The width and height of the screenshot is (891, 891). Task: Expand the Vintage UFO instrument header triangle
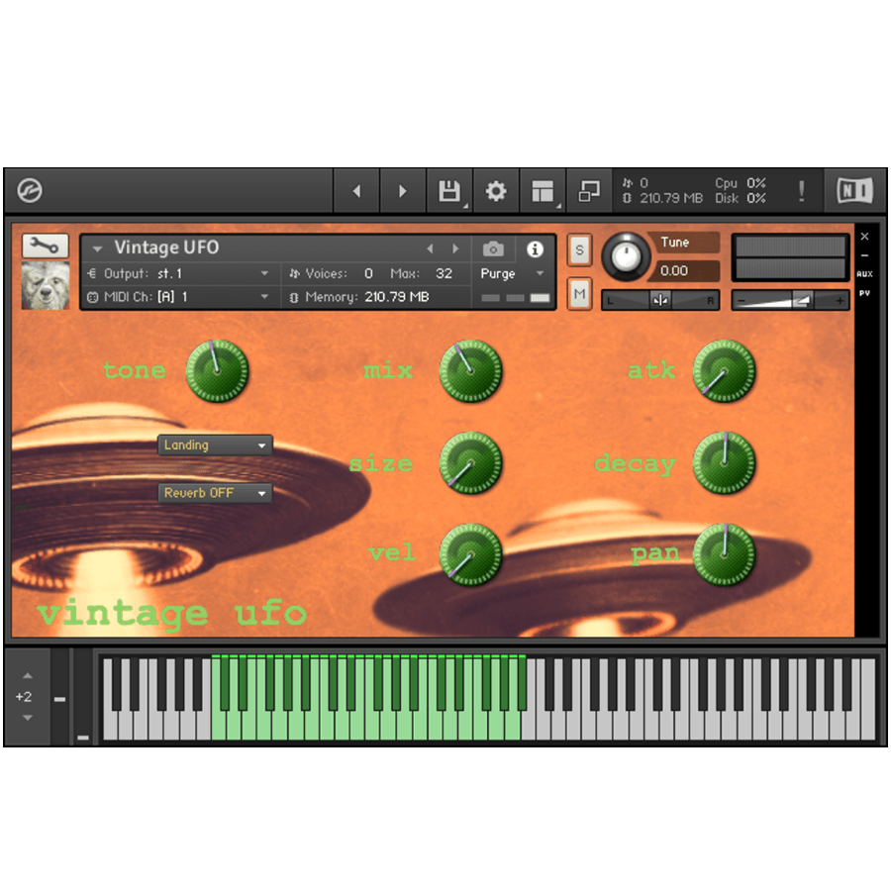[97, 248]
